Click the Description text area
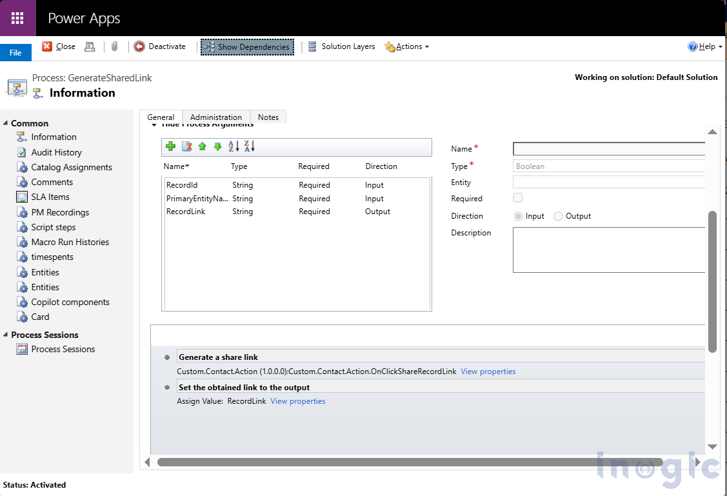This screenshot has height=496, width=727. [609, 250]
